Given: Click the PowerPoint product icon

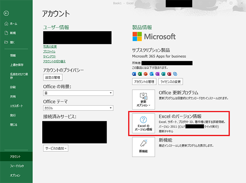Looking at the screenshot, I should pyautogui.click(x=146, y=74).
